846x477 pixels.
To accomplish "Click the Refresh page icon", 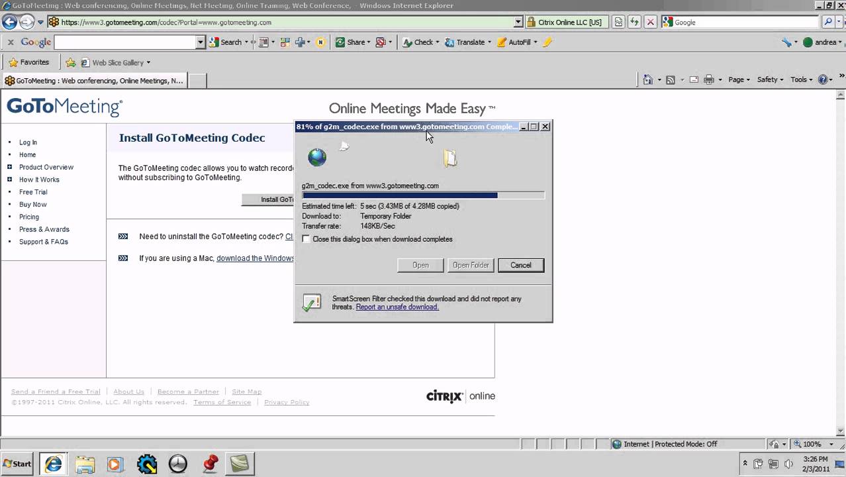I will (634, 22).
